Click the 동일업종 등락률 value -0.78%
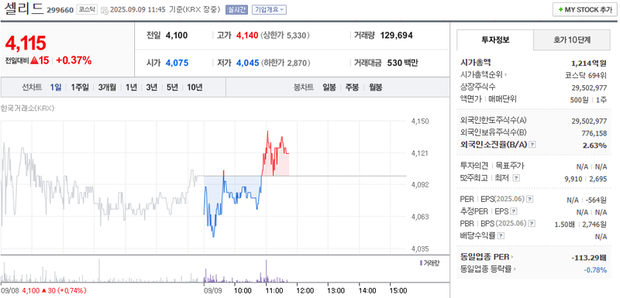 tap(595, 270)
